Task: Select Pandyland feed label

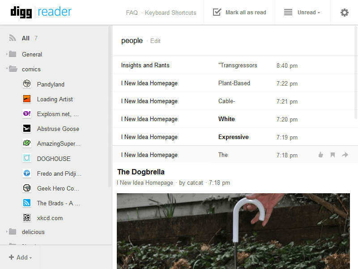Action: [x=51, y=84]
